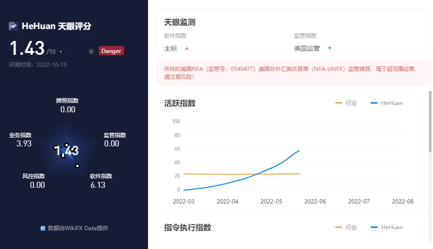Click the 2022-04 axis label
The height and width of the screenshot is (249, 433).
tap(227, 201)
